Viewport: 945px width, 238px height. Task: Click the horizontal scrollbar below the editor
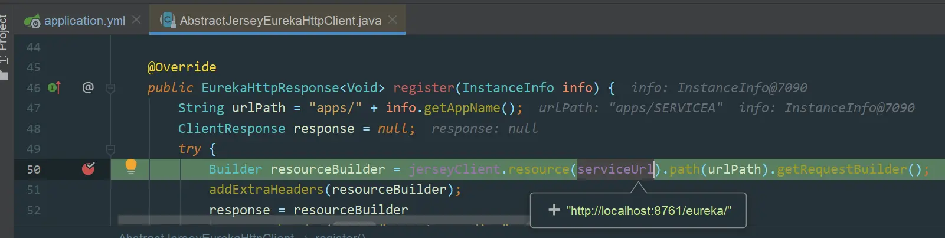[324, 221]
